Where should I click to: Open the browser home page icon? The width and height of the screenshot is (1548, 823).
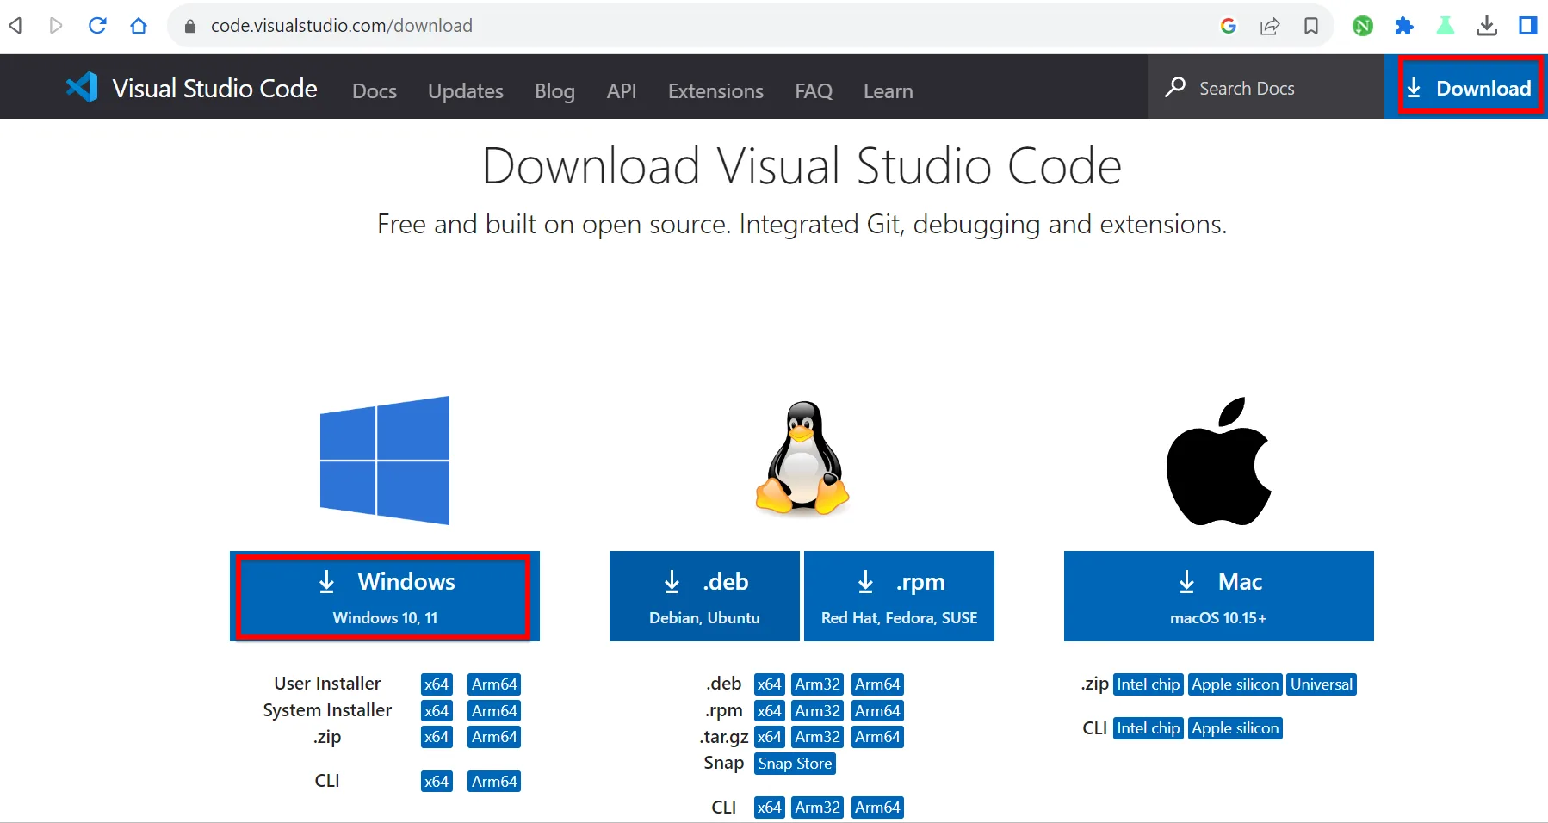[139, 26]
